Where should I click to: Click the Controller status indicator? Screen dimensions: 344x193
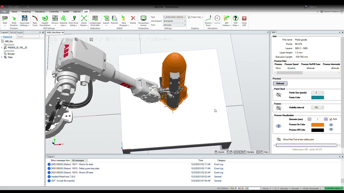click(334, 188)
